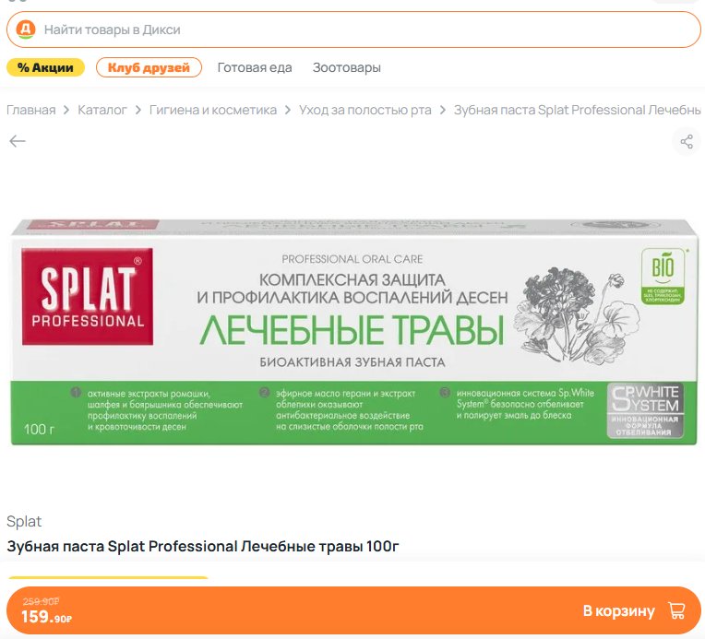Viewport: 705px width, 639px height.
Task: Open the Splat toothpaste product image
Action: (x=353, y=332)
